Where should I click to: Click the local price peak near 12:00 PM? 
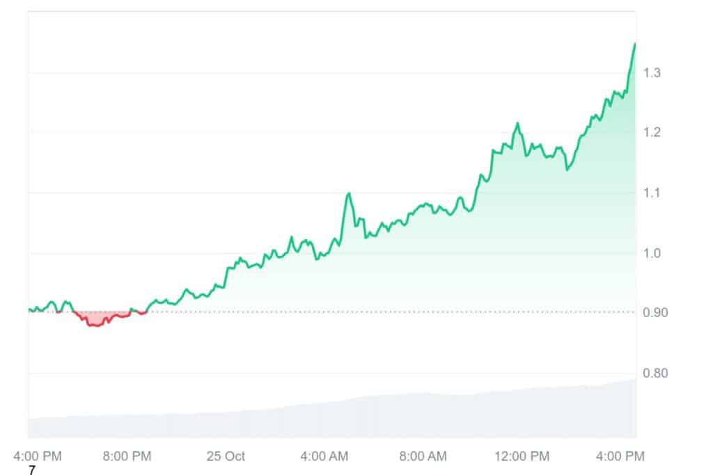tap(517, 124)
